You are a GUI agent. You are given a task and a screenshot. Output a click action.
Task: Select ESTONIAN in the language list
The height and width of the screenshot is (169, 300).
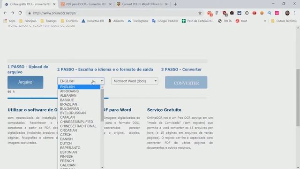[79, 152]
